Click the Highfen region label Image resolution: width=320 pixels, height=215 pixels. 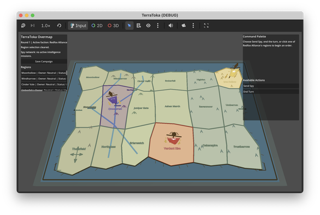click(x=201, y=80)
